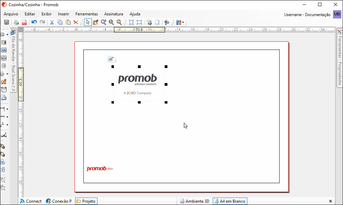Viewport: 343px width, 205px height.
Task: Insert a list table from left sidebar
Action: coord(4,66)
